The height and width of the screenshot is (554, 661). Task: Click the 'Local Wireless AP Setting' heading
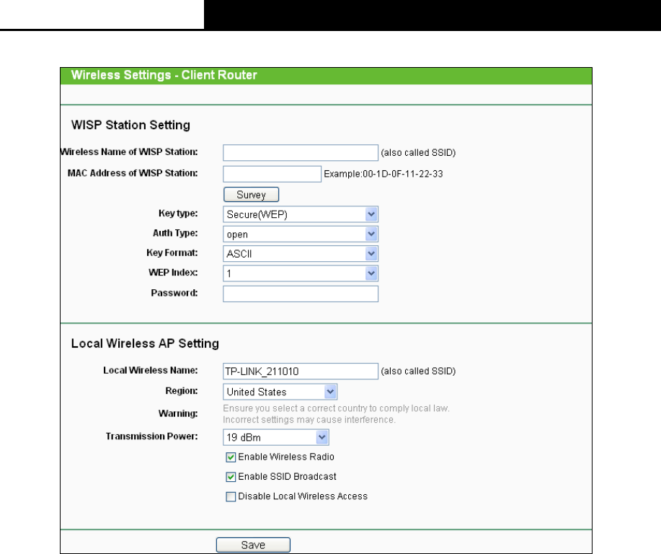(x=145, y=343)
